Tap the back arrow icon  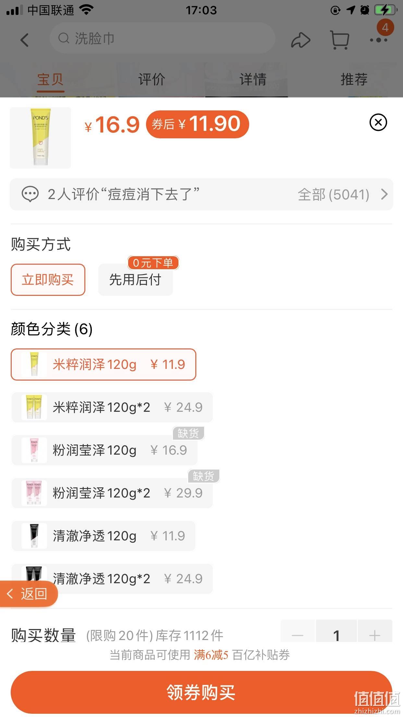tap(25, 40)
